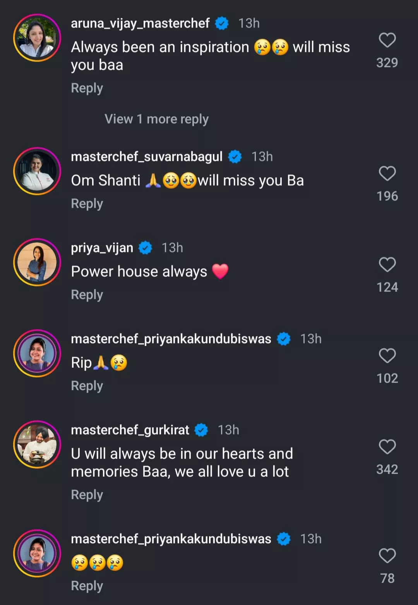Open priya_vijan's avatar story ring
The width and height of the screenshot is (418, 605).
coord(37,262)
